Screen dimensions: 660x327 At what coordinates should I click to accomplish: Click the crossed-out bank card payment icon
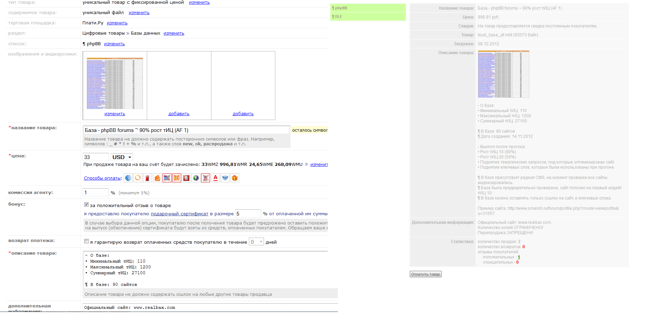coord(167,178)
